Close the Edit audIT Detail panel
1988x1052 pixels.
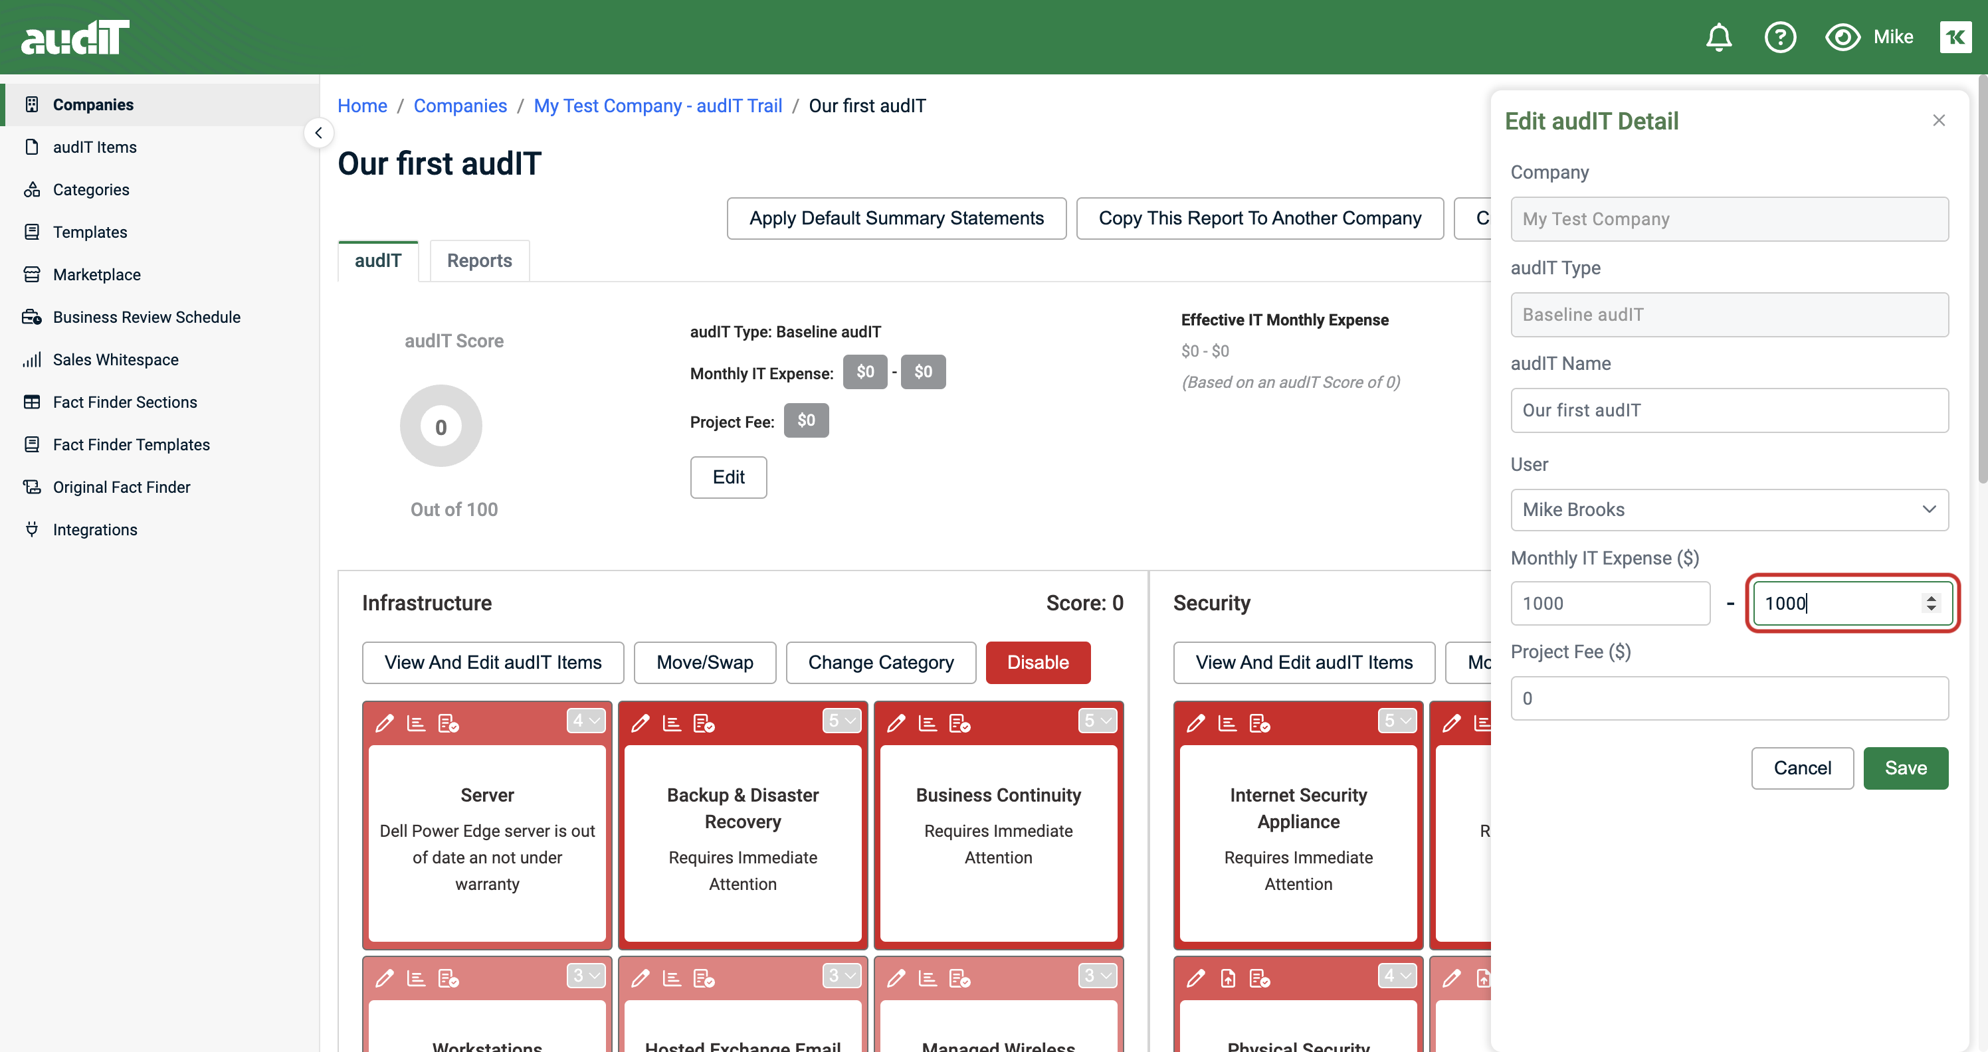[1939, 120]
